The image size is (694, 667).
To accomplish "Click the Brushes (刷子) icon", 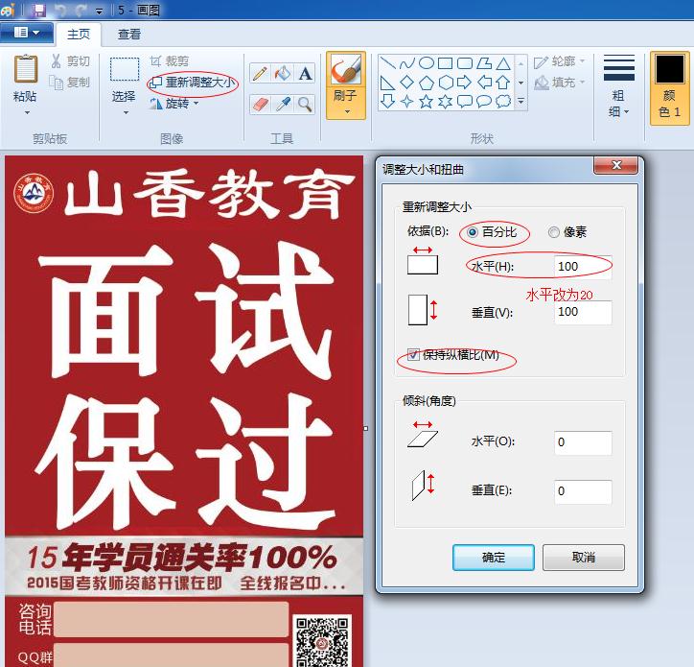I will [346, 70].
